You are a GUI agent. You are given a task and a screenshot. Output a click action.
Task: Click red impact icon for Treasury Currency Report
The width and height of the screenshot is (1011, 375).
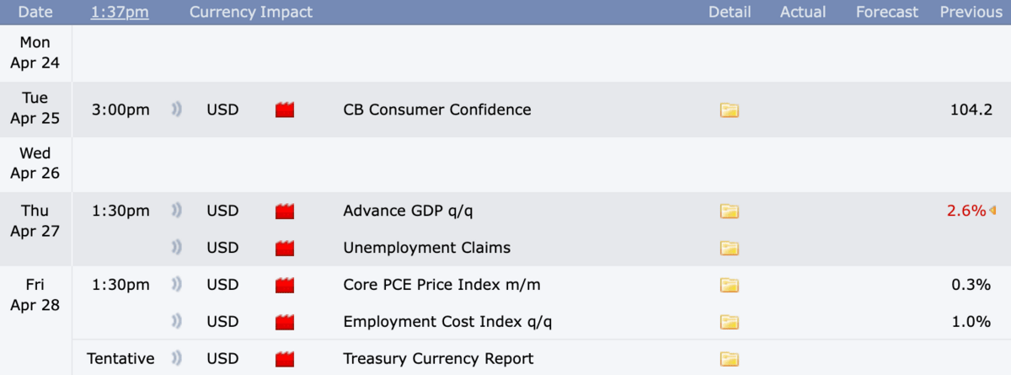click(285, 359)
